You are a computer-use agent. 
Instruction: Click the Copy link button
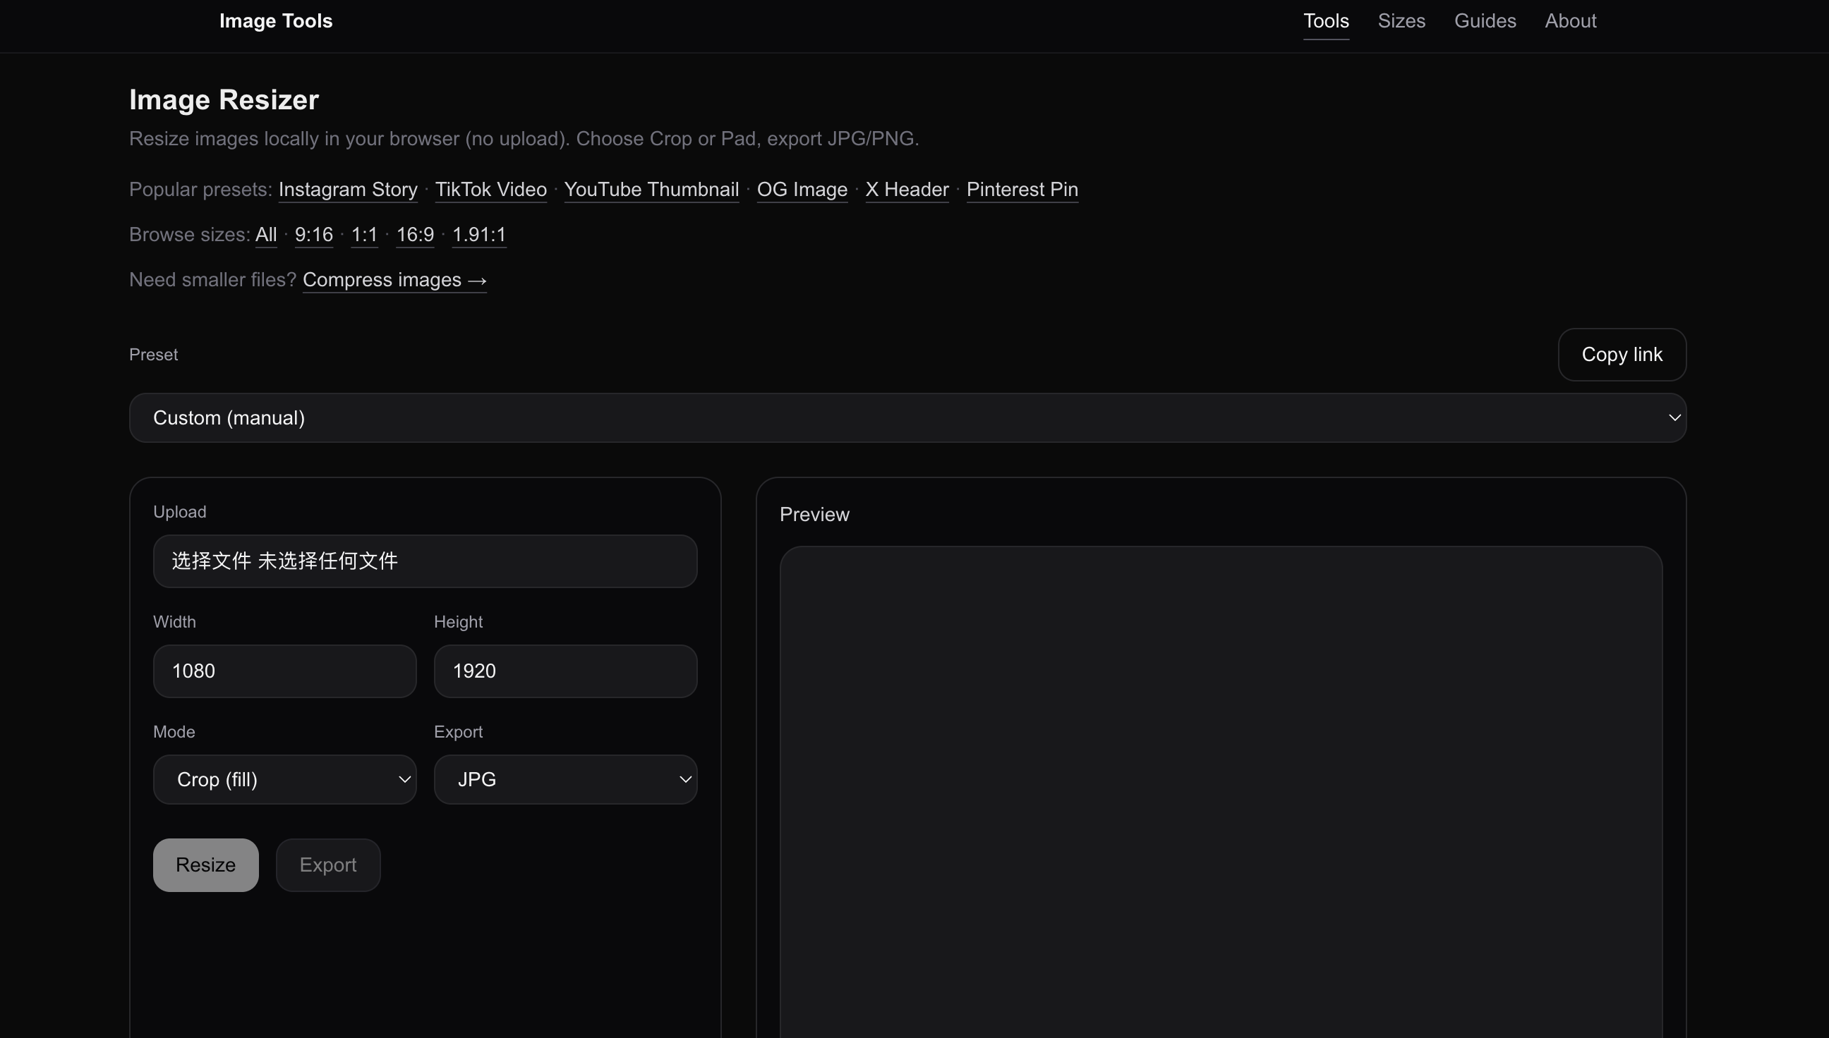pos(1622,354)
